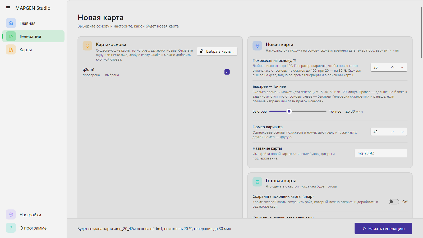Click Начать генерацию button
This screenshot has width=423, height=238.
point(383,228)
